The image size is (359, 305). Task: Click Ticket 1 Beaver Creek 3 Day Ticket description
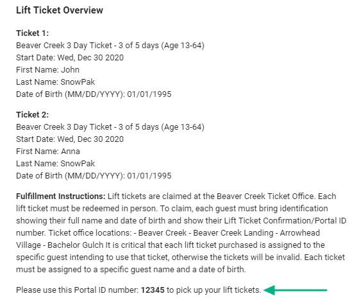pos(110,46)
